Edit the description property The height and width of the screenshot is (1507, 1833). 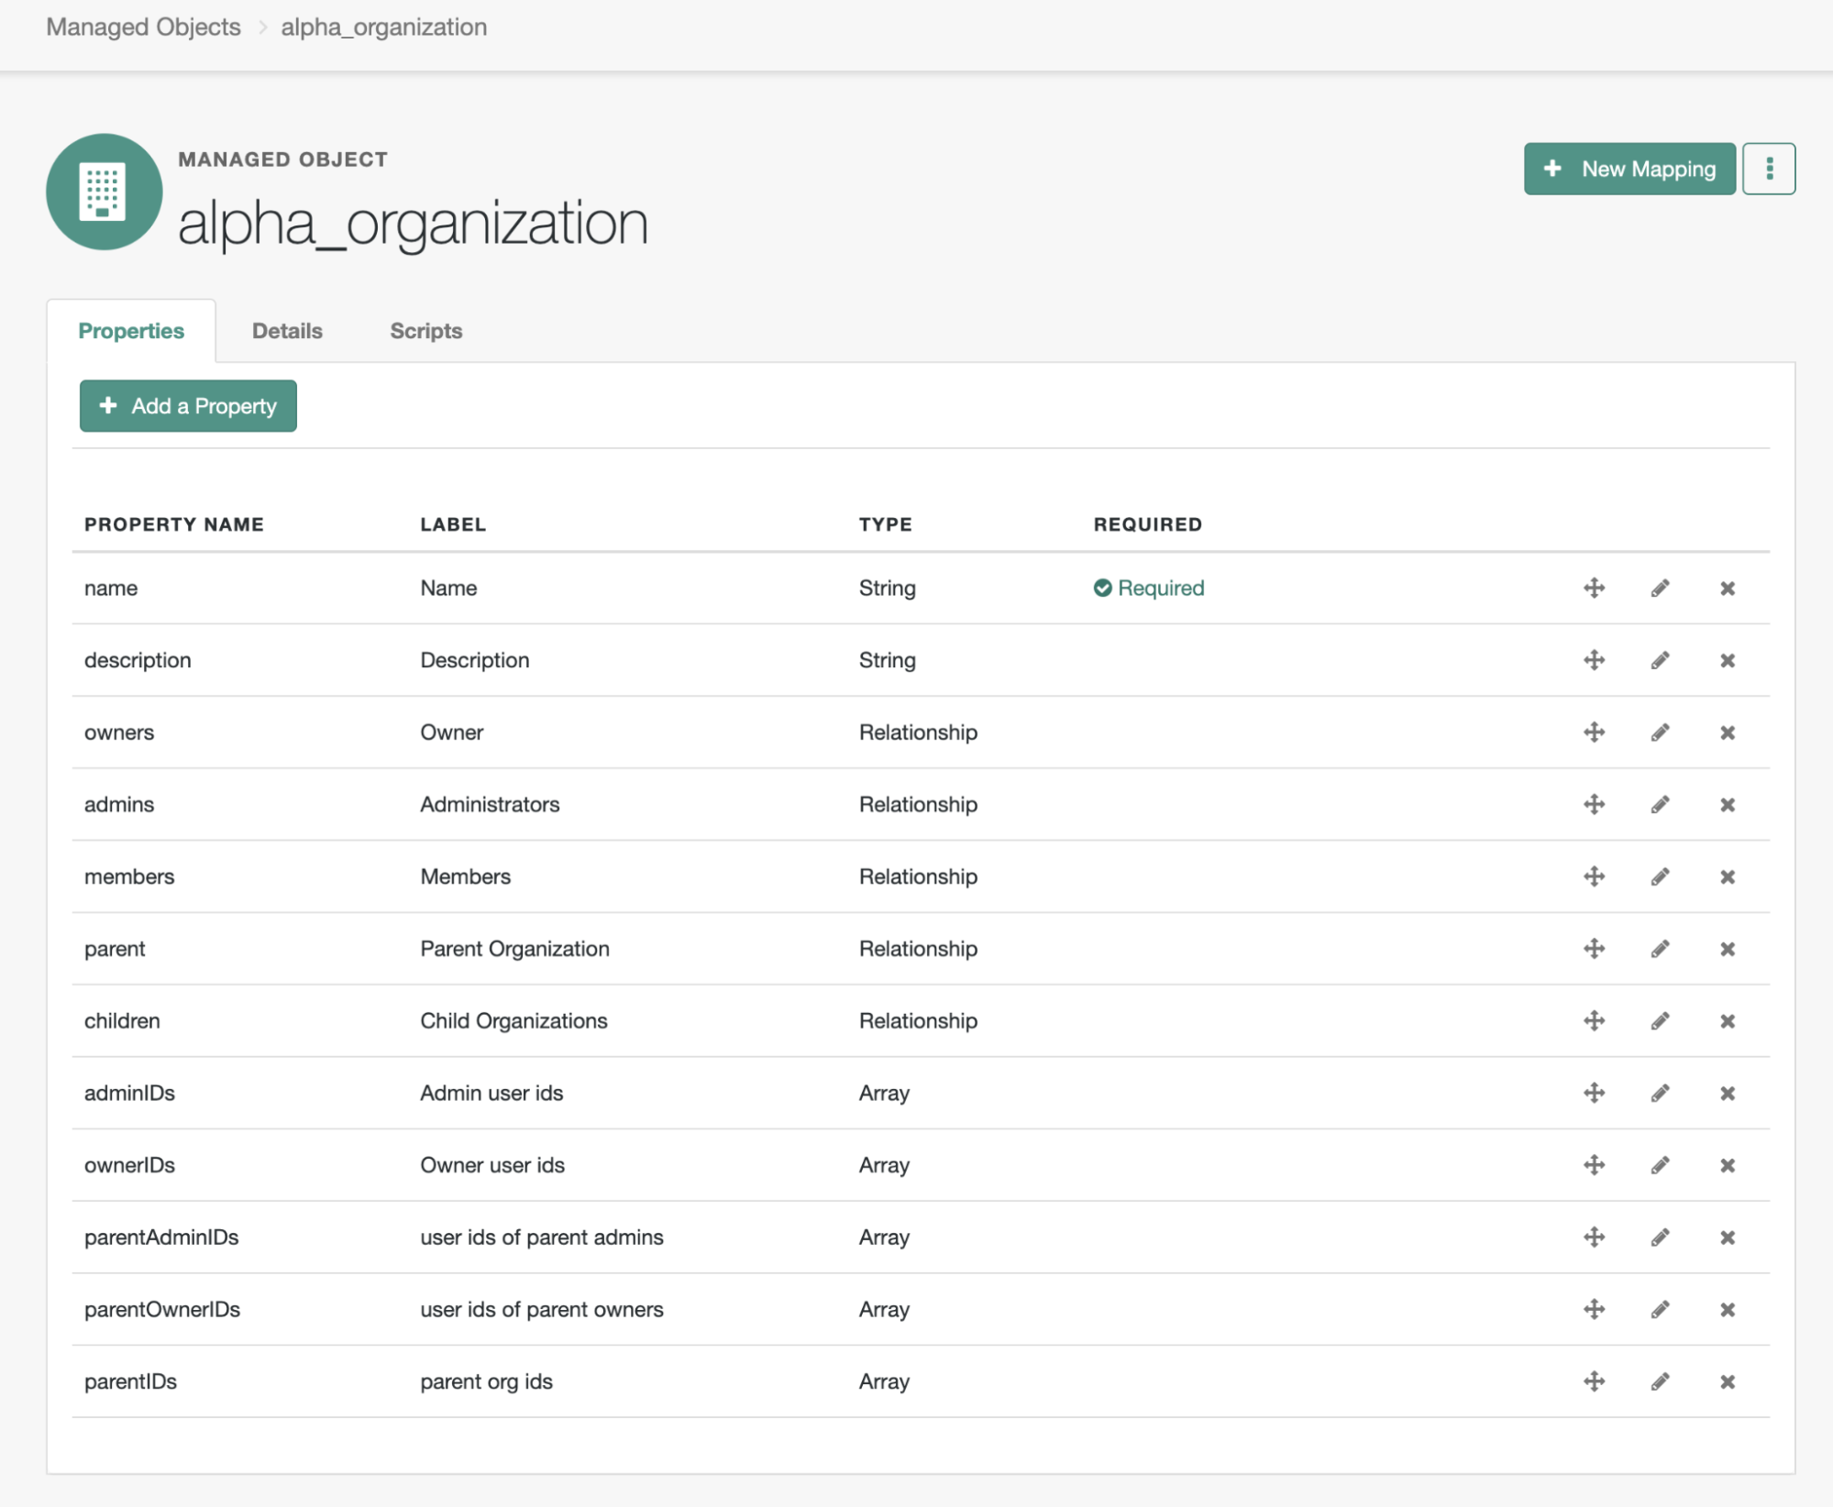click(1660, 660)
